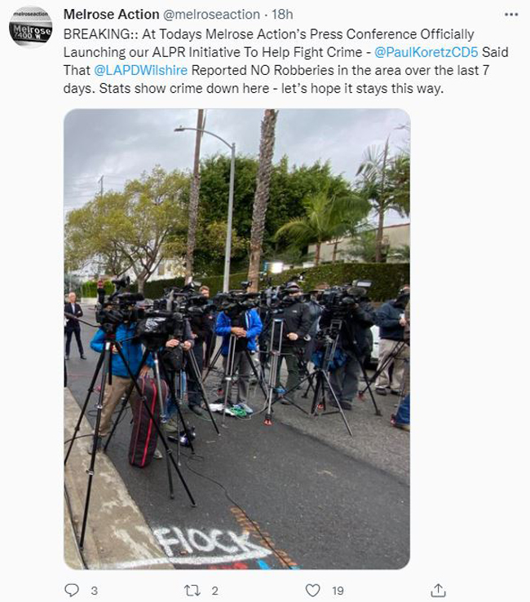Open the @PaulKoretzCD5 mention
Screen dimensions: 530x602
click(426, 52)
